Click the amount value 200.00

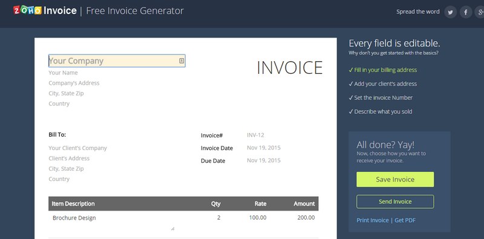click(306, 218)
